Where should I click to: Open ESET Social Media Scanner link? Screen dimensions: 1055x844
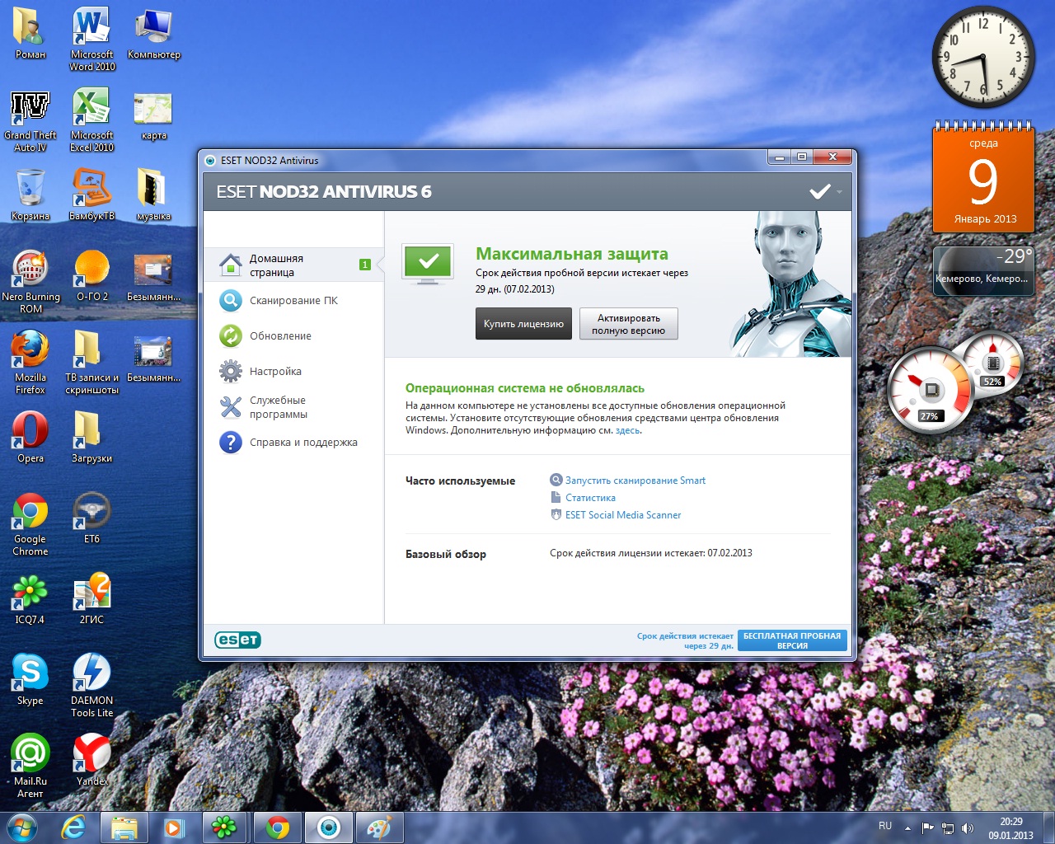click(x=623, y=515)
